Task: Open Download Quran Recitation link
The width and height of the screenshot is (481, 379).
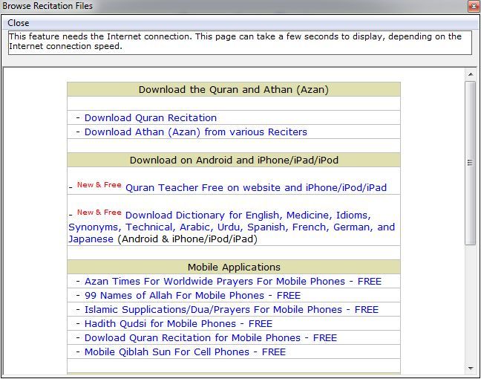Action: click(151, 118)
